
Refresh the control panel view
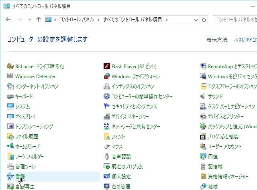point(204,20)
